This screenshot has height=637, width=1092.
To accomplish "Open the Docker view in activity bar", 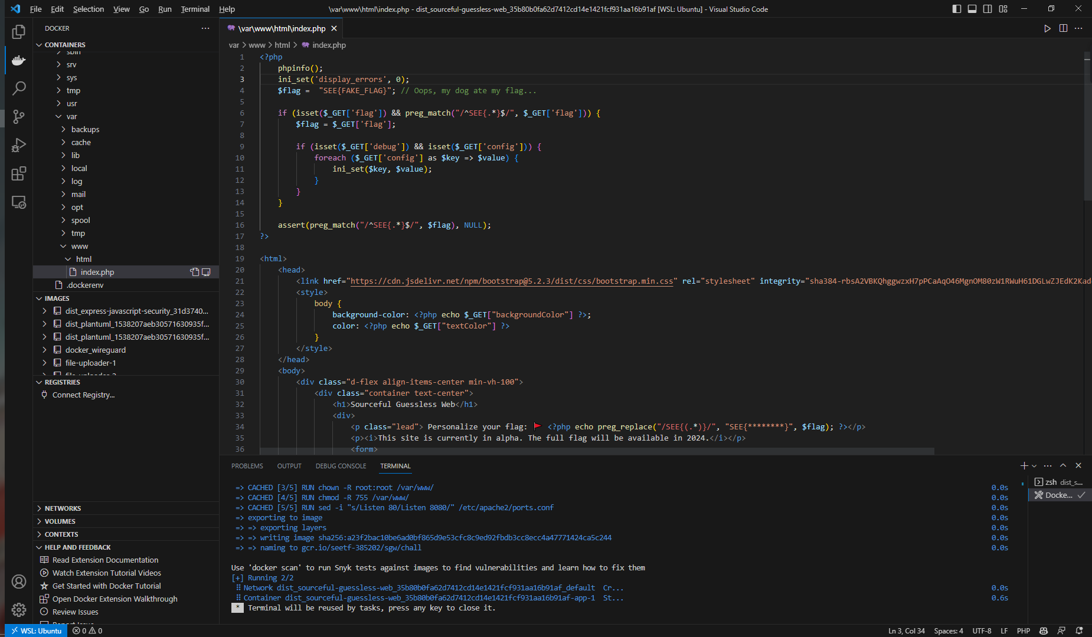I will pyautogui.click(x=19, y=61).
